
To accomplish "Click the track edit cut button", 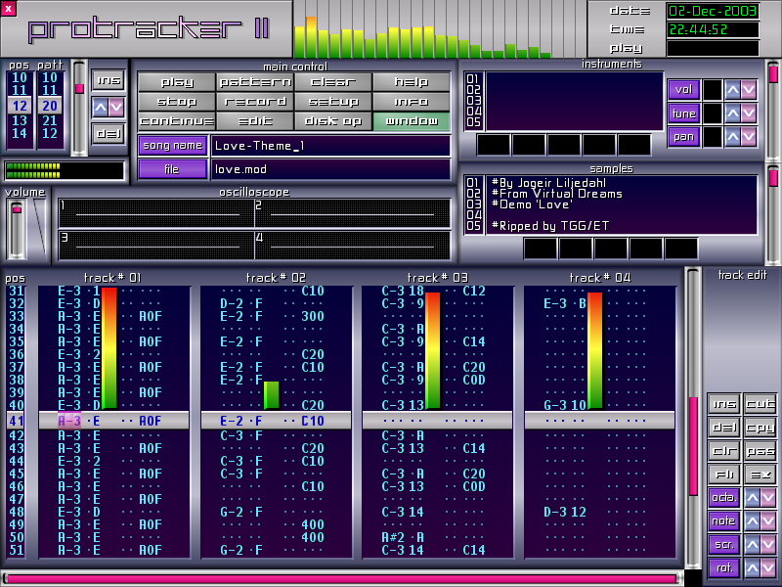I will click(760, 404).
